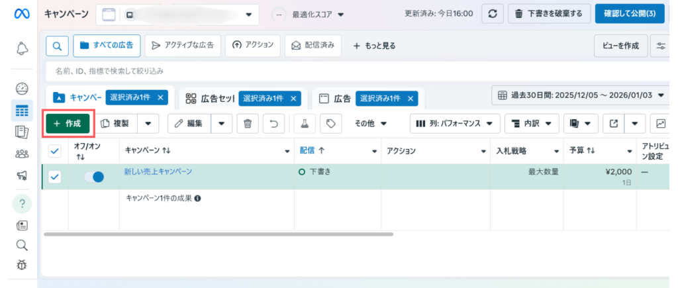Screen dimensions: 678x288
Task: Open the help question mark icon
Action: point(22,203)
